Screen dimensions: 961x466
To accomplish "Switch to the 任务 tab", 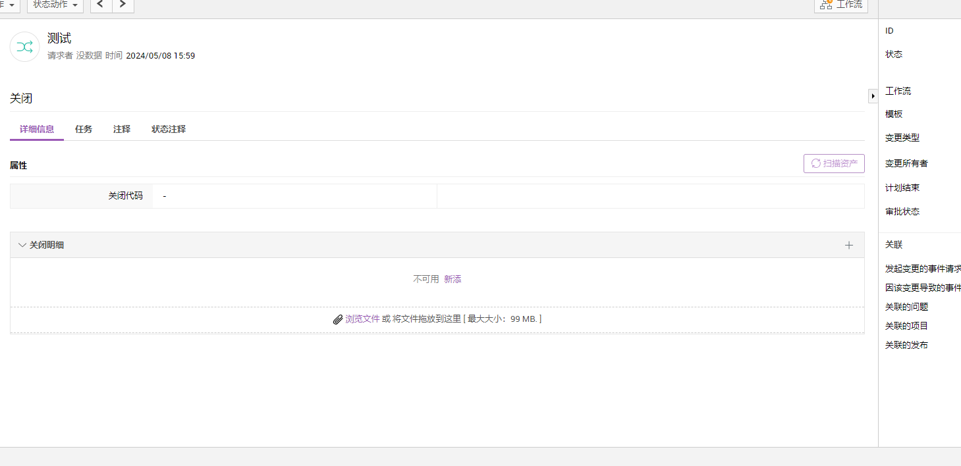I will coord(84,129).
